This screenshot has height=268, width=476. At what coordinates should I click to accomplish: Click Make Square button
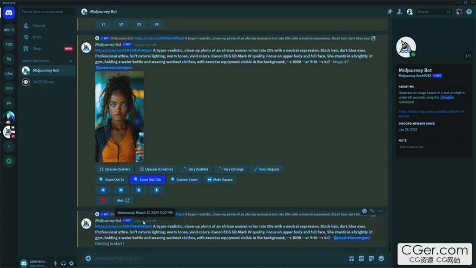220,180
